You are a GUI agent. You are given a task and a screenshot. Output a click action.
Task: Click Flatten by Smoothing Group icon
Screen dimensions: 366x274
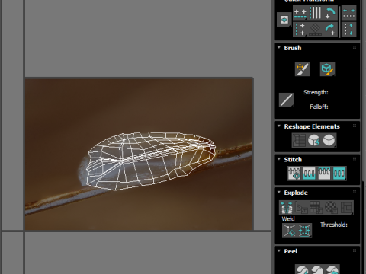click(316, 208)
